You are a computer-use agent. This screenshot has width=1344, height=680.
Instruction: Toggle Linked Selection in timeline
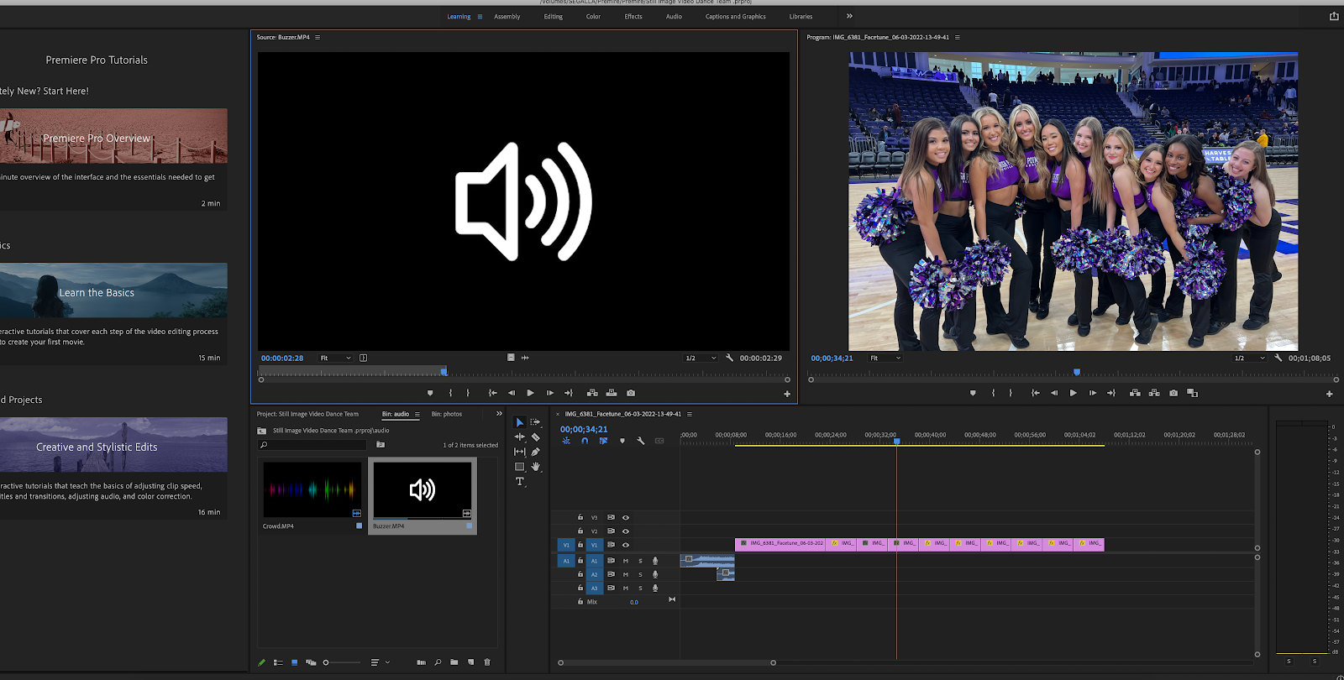click(603, 441)
